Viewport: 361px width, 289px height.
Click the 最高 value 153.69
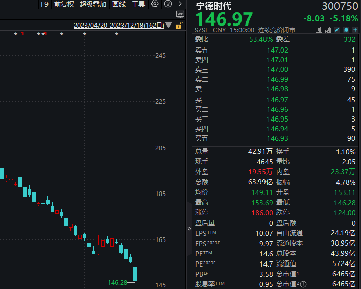tap(262, 203)
